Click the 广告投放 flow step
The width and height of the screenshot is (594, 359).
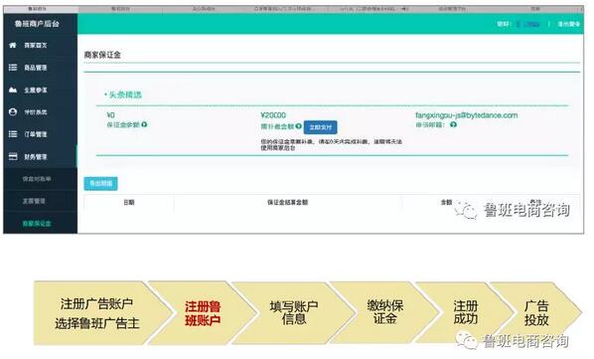(536, 313)
